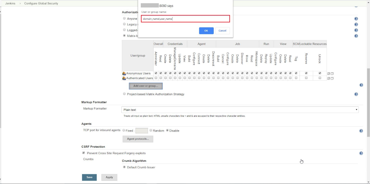The image size is (370, 184).
Task: Click the ManageDomains column label
Action: [175, 59]
